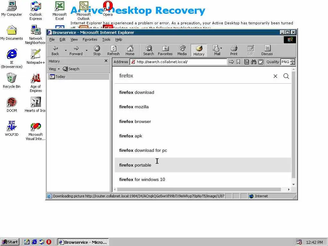Image resolution: width=328 pixels, height=246 pixels.
Task: Open the Mail button dropdown arrow
Action: coord(221,48)
